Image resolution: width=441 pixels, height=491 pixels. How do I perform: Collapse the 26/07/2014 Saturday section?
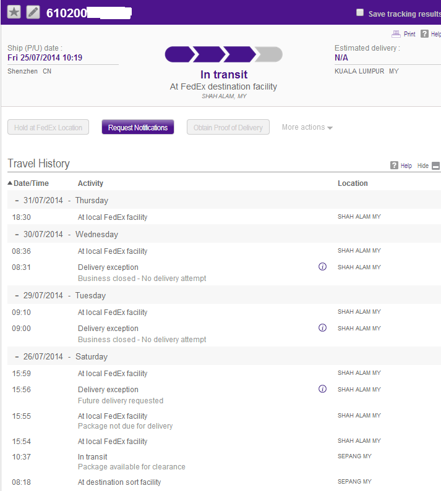[x=17, y=356]
